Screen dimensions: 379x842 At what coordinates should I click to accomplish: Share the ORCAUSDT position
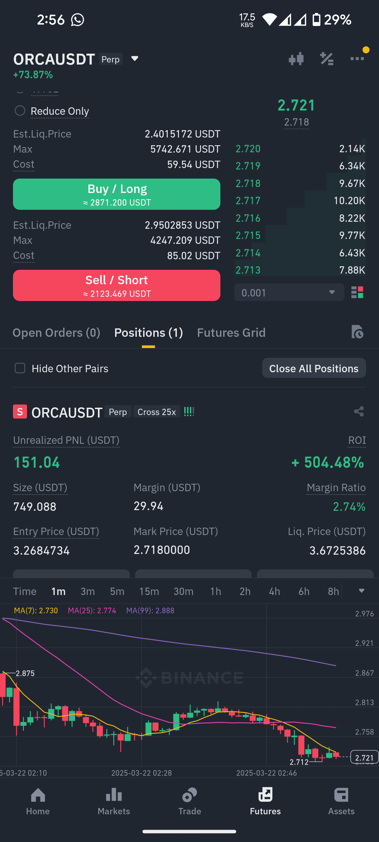click(358, 412)
